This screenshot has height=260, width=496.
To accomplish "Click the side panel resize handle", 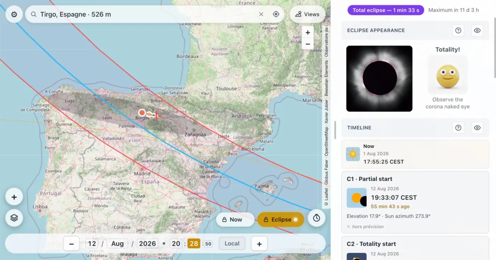I will click(336, 130).
